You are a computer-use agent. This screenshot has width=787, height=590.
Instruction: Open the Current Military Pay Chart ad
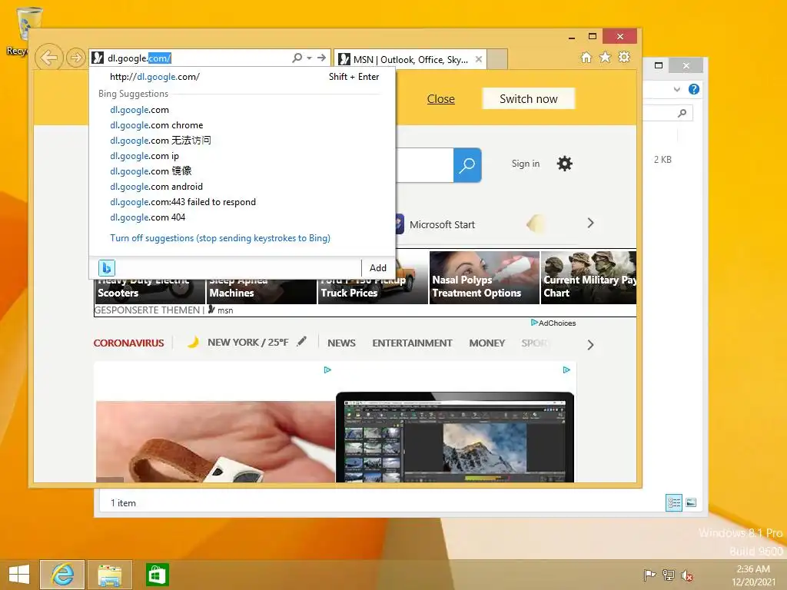coord(588,277)
